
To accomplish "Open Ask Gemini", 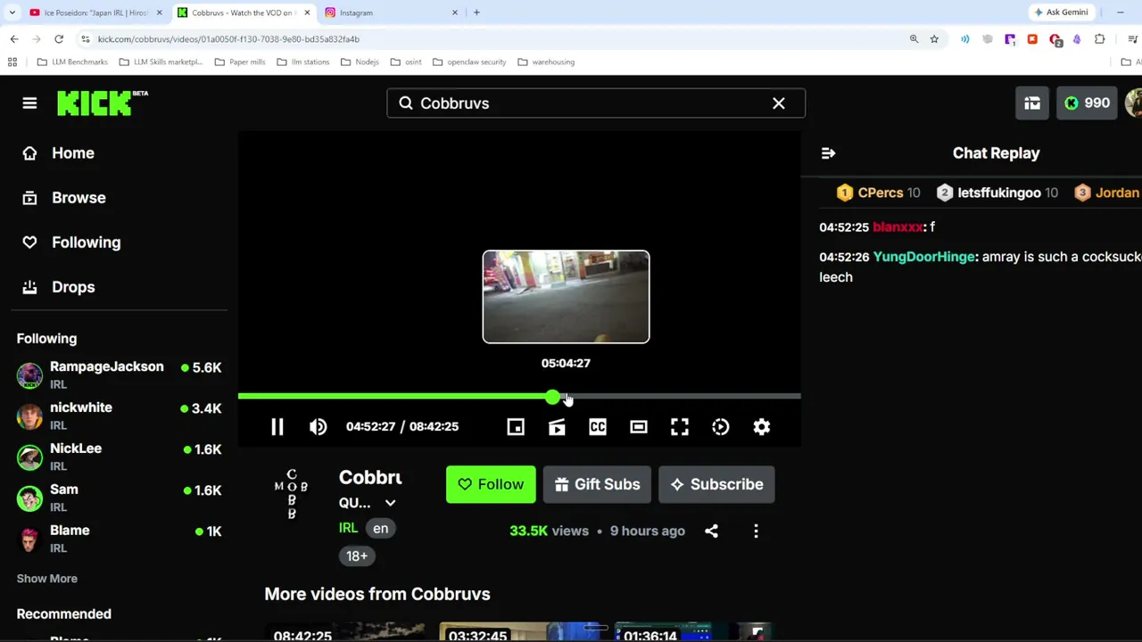I will click(x=1061, y=12).
